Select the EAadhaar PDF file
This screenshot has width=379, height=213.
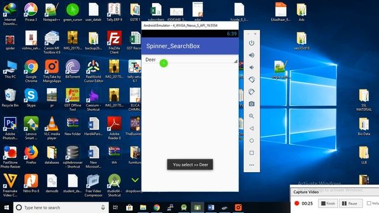click(x=281, y=12)
